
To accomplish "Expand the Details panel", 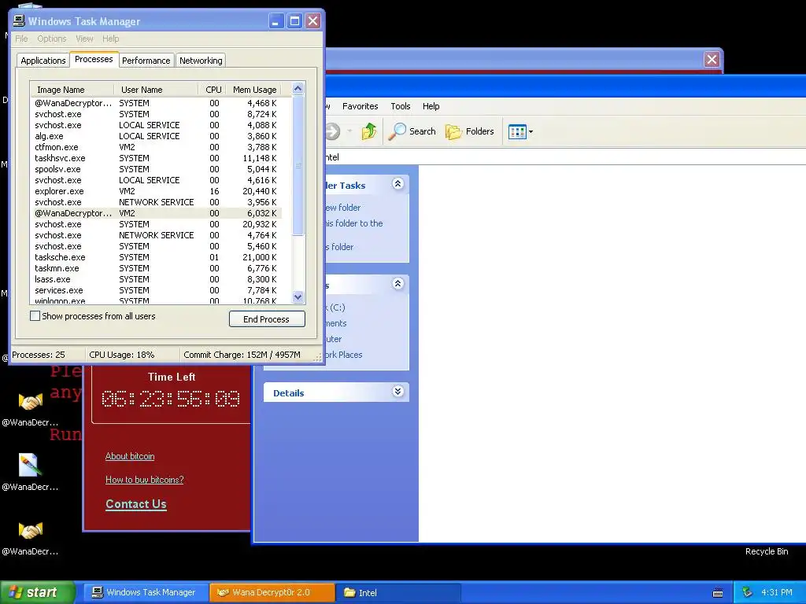I will (397, 392).
